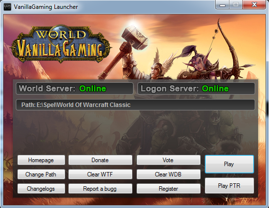This screenshot has height=208, width=269.
Task: Open the Vote page button
Action: (168, 160)
